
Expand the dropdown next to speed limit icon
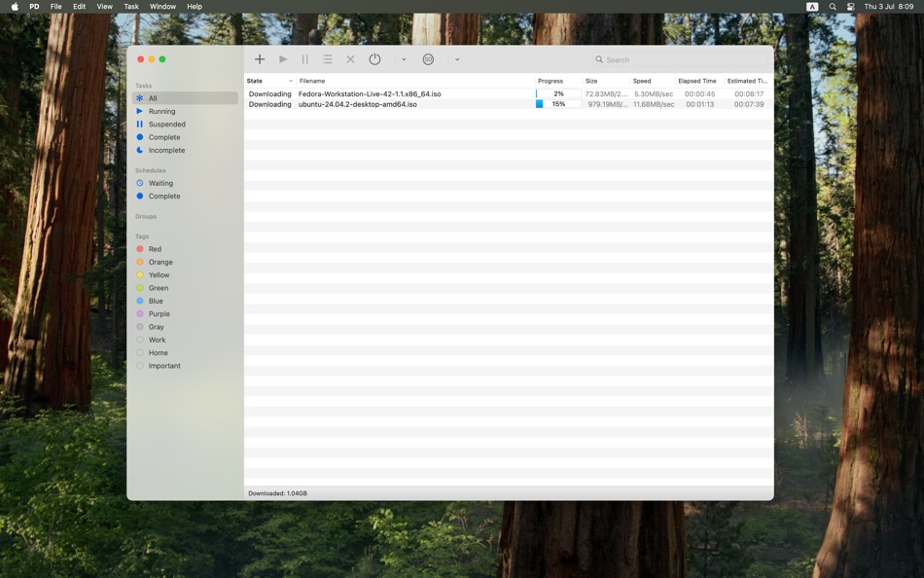(x=457, y=59)
